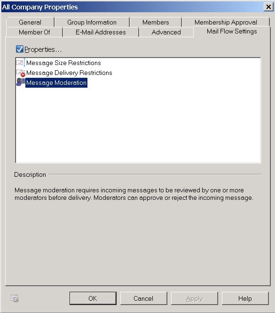Go to the Membership Approval tab
The width and height of the screenshot is (275, 313).
coord(226,22)
